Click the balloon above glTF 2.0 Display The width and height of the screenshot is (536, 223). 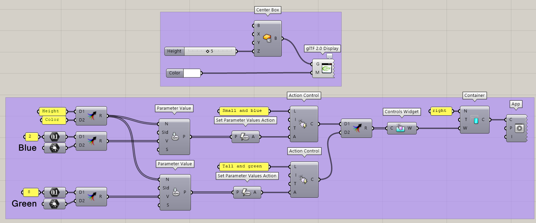point(329,56)
